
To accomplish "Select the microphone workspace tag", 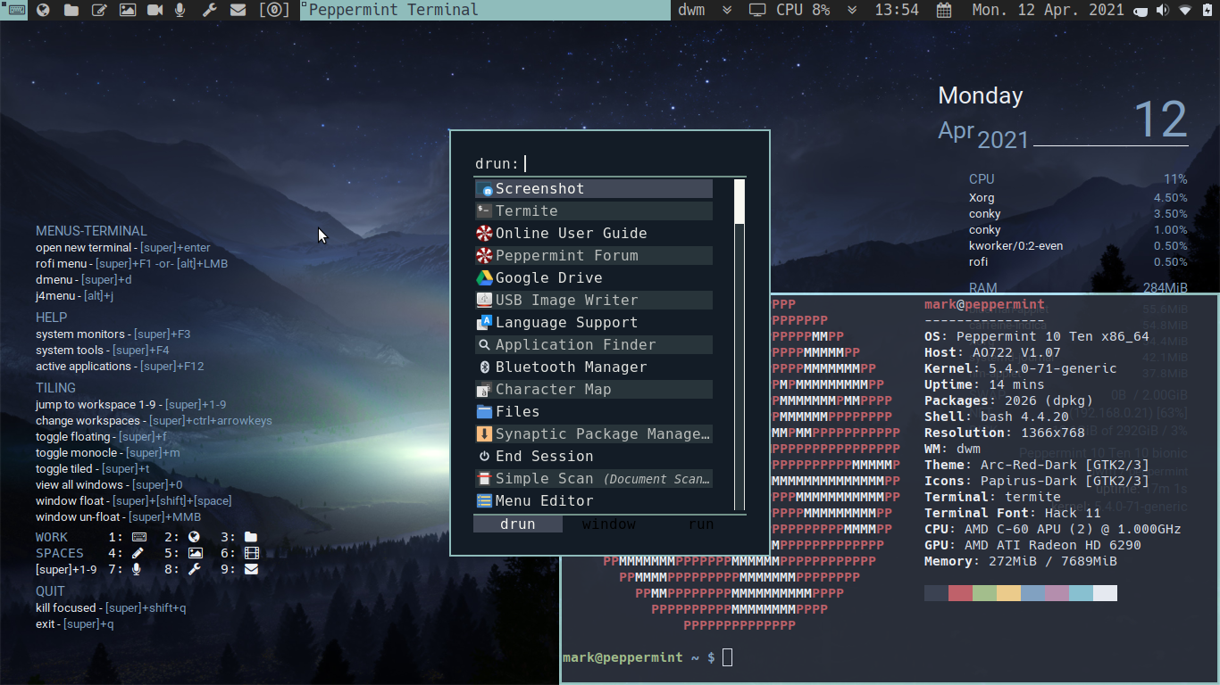I will click(181, 10).
